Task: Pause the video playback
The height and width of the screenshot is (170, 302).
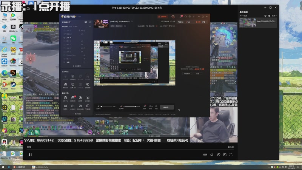Action: click(x=30, y=155)
